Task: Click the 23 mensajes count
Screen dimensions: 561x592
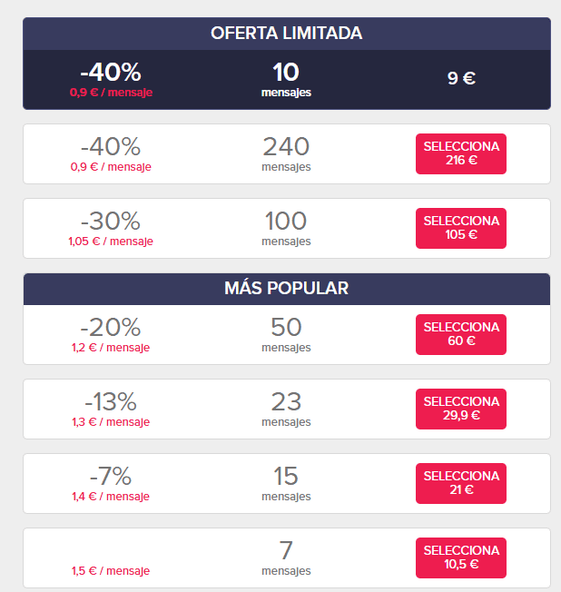Action: (286, 408)
